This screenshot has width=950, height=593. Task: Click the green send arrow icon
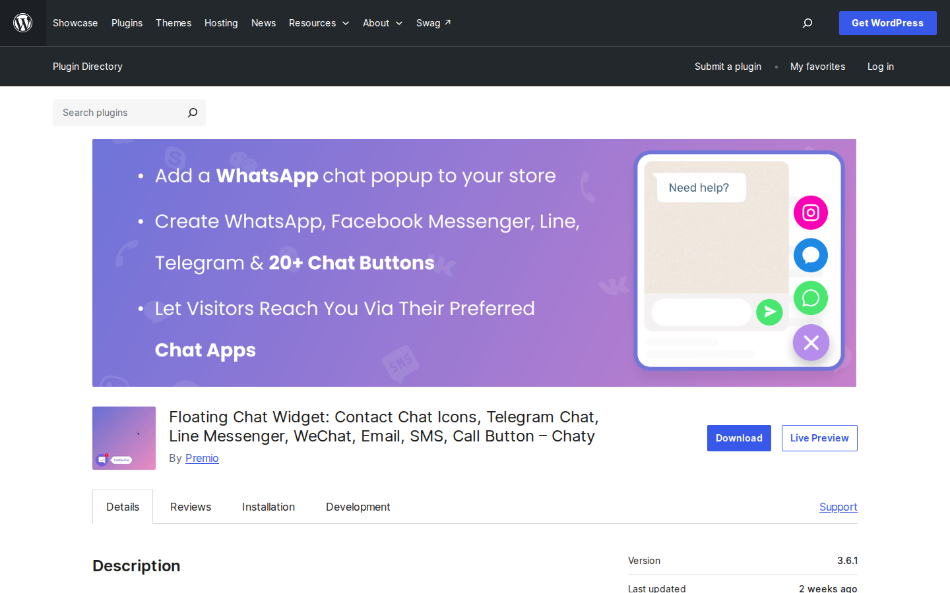[x=769, y=312]
